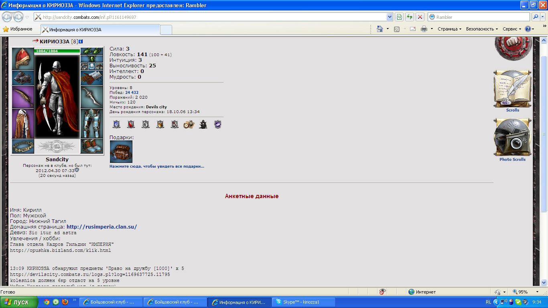Open the spiked bracers equipment slot
The height and width of the screenshot is (308, 548).
coord(22,78)
